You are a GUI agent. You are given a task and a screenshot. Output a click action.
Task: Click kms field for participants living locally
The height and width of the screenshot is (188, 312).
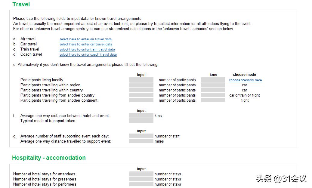pos(213,80)
